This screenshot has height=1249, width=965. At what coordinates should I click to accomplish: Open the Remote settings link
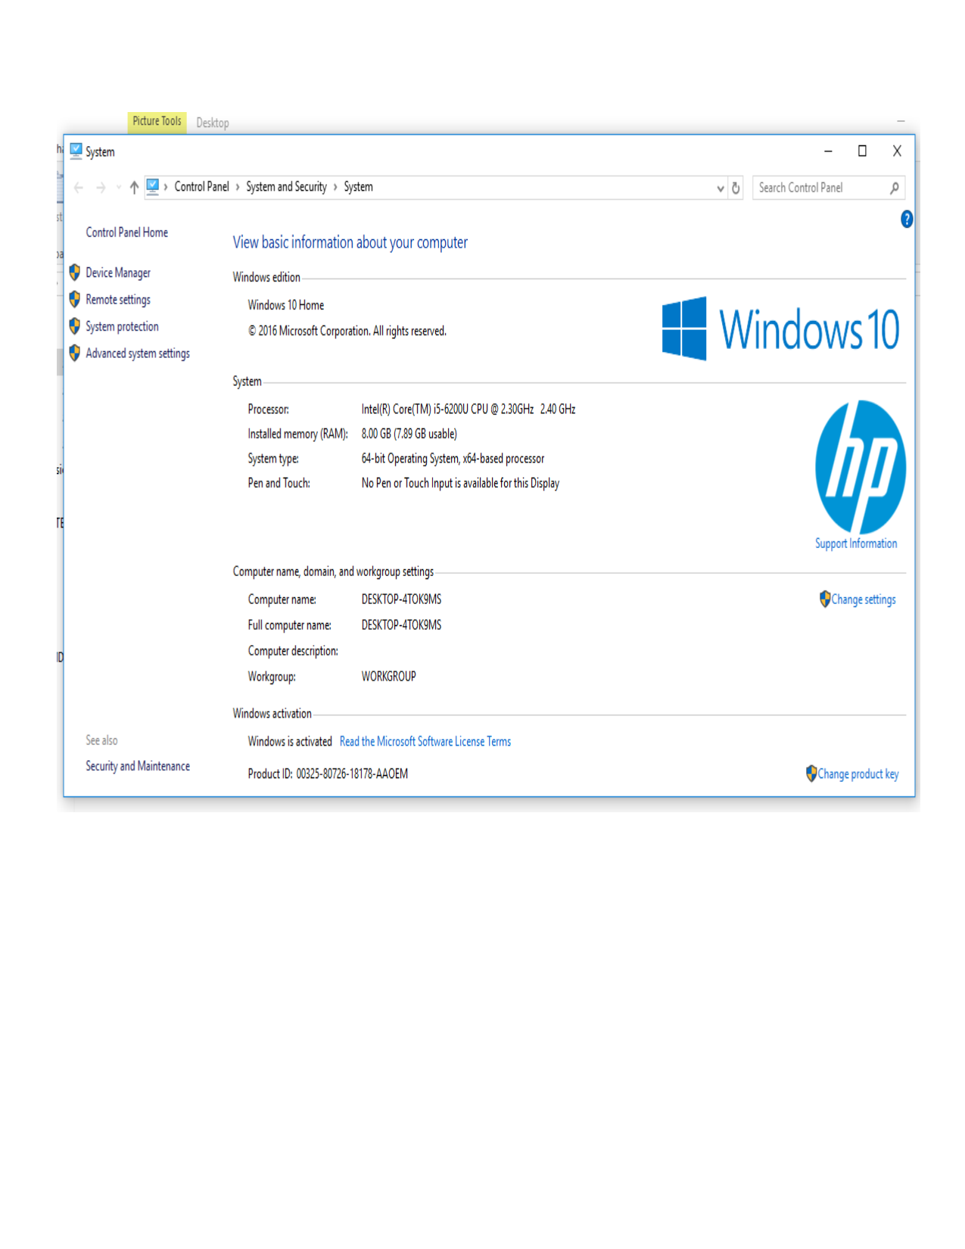[118, 300]
